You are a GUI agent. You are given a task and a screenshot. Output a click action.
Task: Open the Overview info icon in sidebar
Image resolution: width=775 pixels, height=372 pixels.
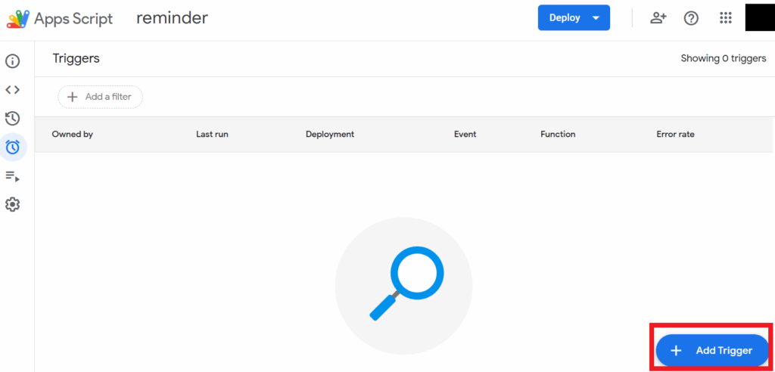click(x=12, y=61)
